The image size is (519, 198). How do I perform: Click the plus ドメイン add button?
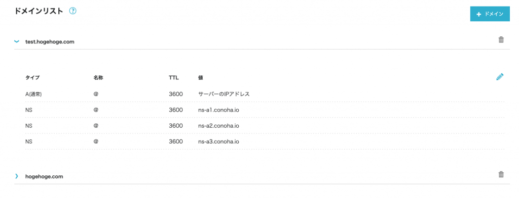click(490, 14)
